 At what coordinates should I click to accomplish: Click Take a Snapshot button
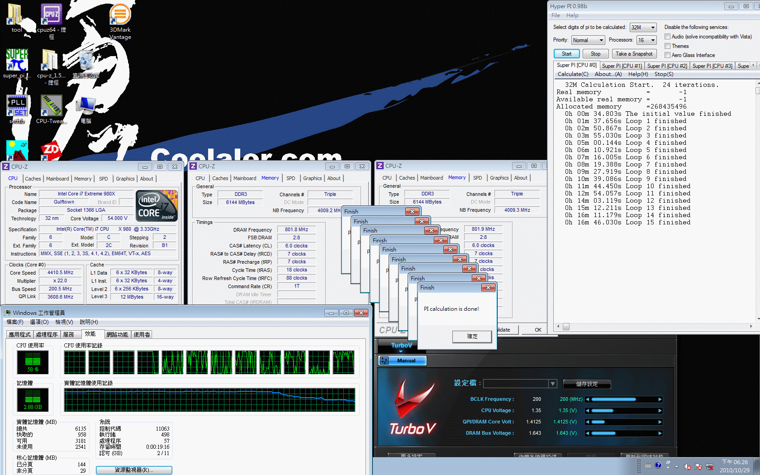634,53
